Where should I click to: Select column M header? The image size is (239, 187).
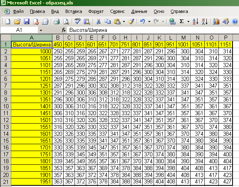tap(183, 38)
